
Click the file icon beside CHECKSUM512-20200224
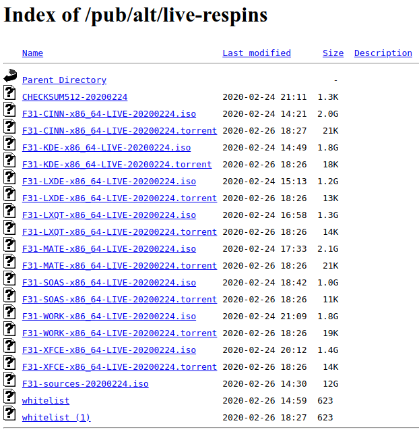pyautogui.click(x=9, y=92)
